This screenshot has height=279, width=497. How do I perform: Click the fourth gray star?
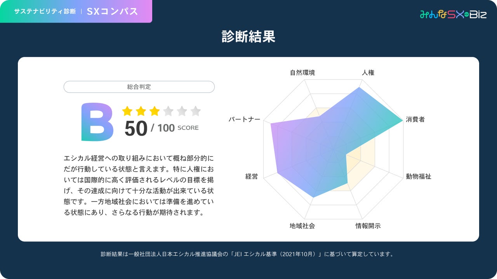click(168, 112)
